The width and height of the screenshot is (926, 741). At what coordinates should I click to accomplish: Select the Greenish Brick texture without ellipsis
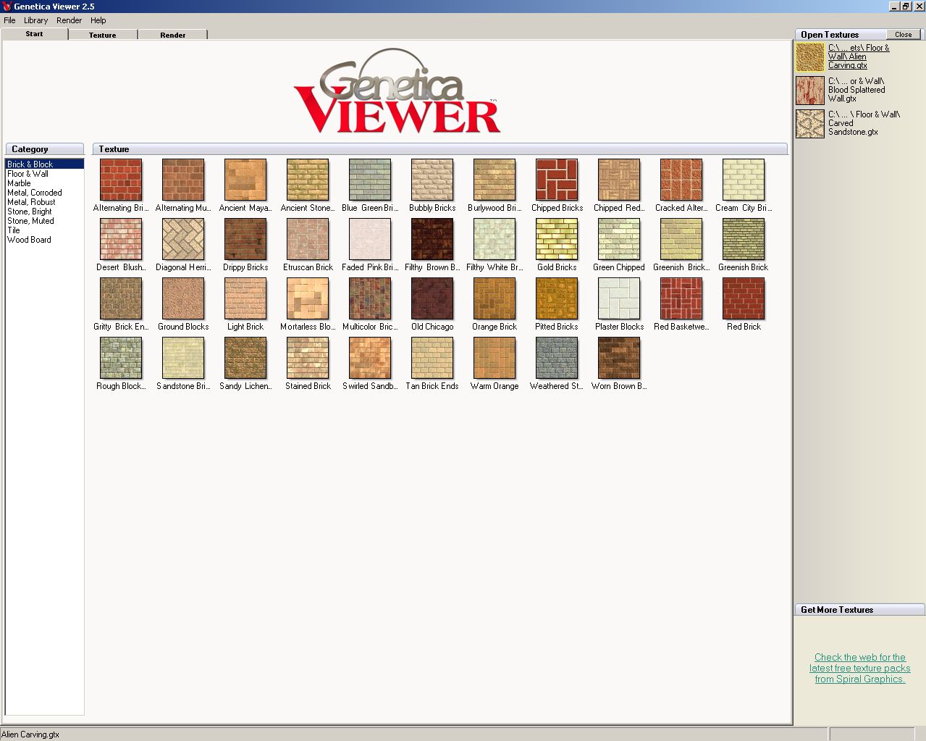click(744, 239)
